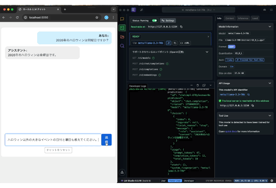Open the Downloads icon at sidebar bottom

pos(122,172)
